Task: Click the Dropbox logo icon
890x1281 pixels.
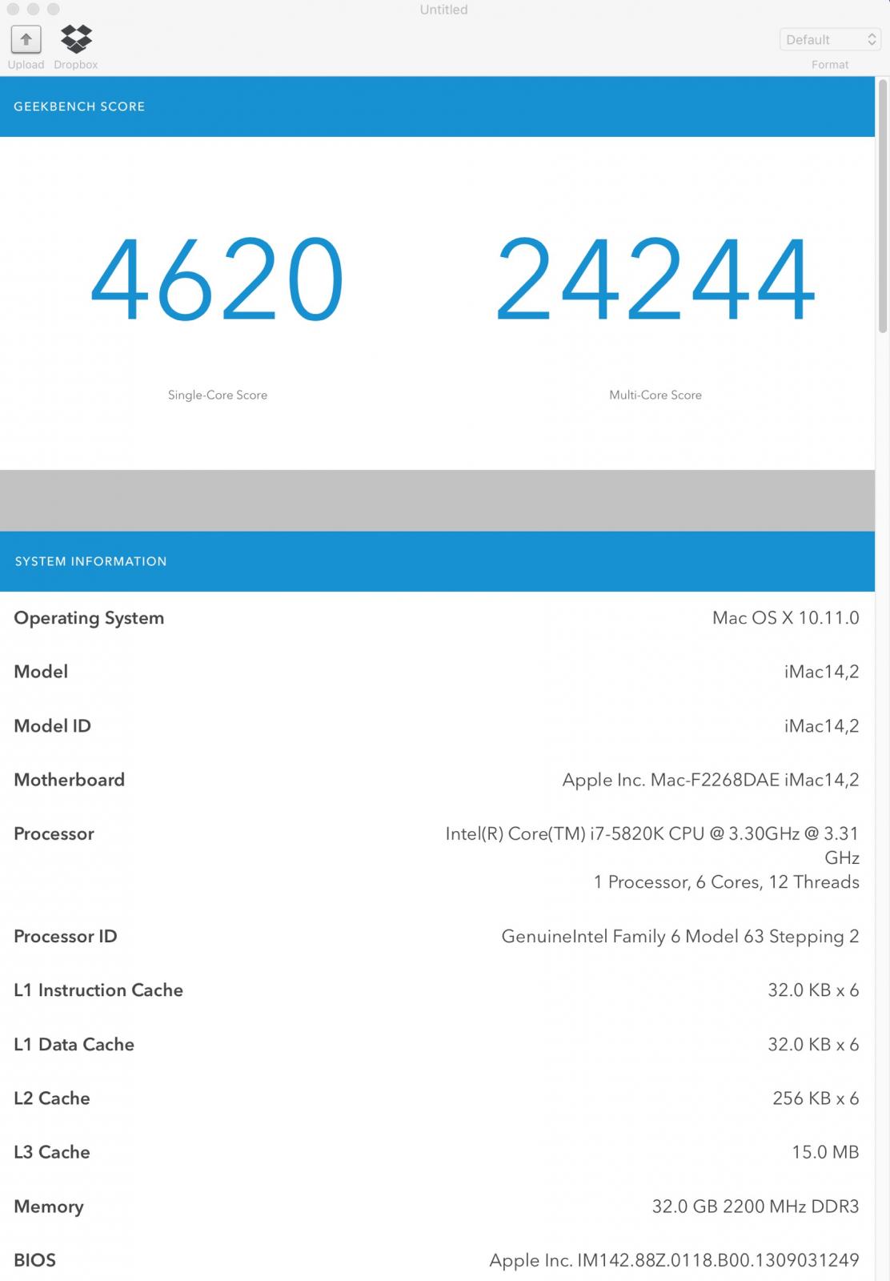Action: [76, 38]
